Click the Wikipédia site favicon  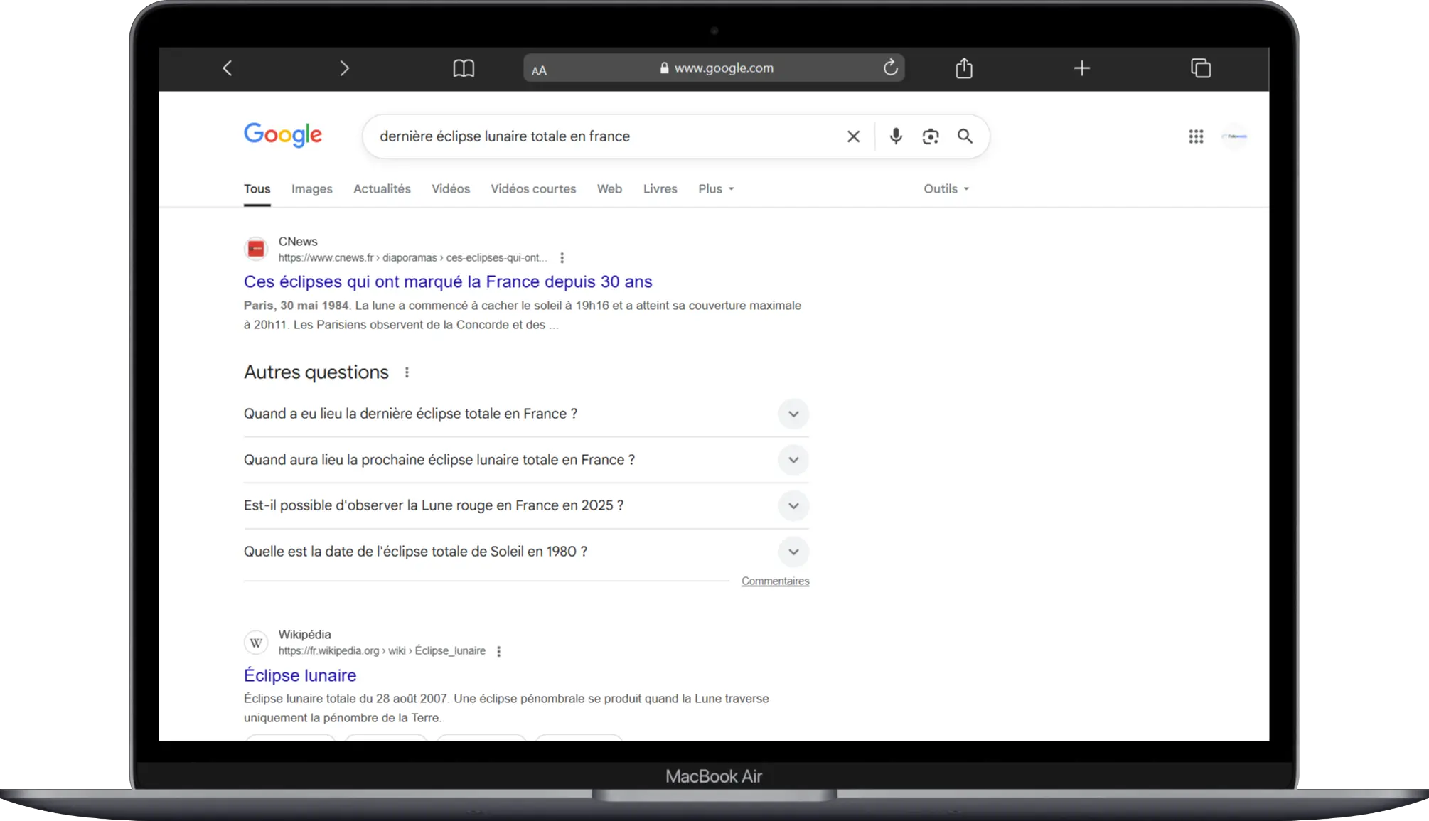pyautogui.click(x=256, y=643)
